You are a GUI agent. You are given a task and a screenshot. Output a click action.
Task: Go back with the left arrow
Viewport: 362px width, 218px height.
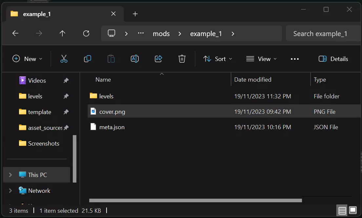coord(15,33)
